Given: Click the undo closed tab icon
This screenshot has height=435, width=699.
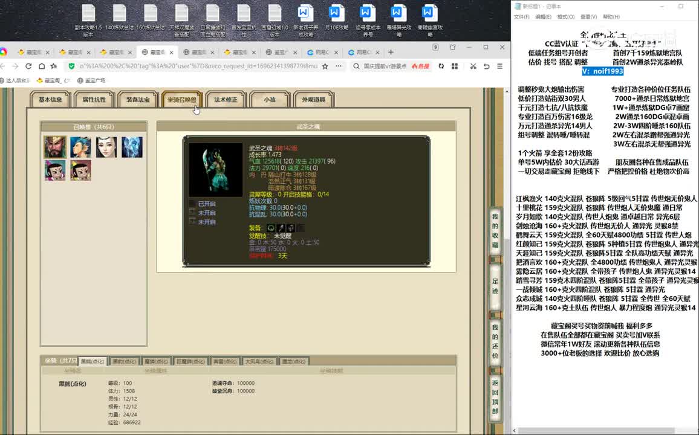Looking at the screenshot, I should coord(486,66).
